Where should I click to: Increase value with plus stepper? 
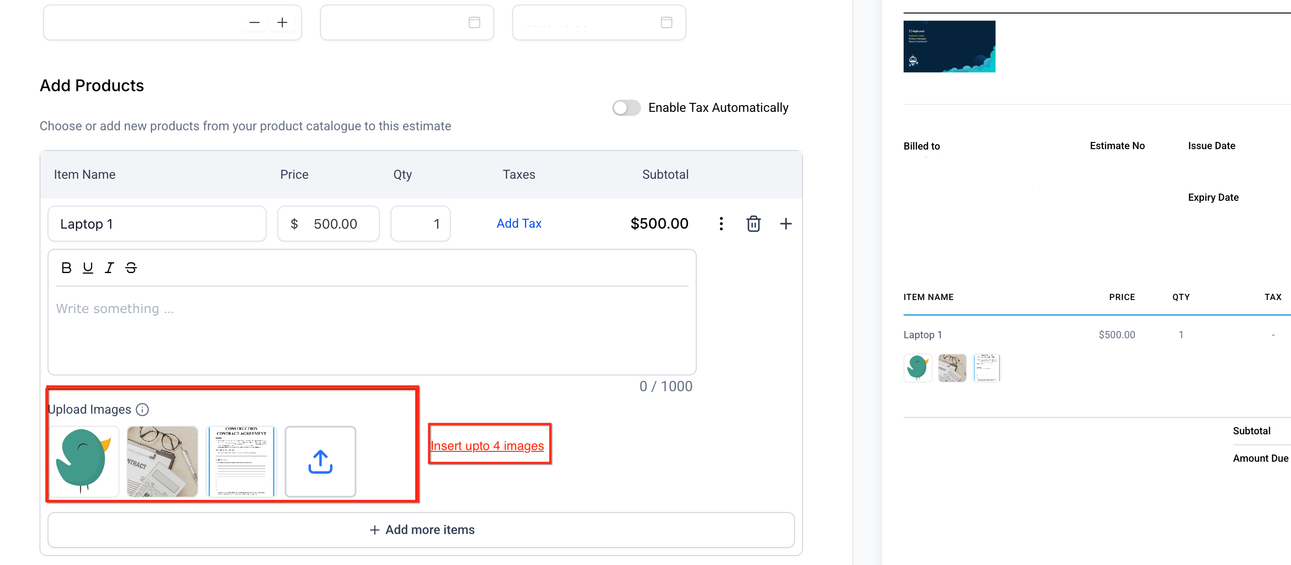click(282, 22)
